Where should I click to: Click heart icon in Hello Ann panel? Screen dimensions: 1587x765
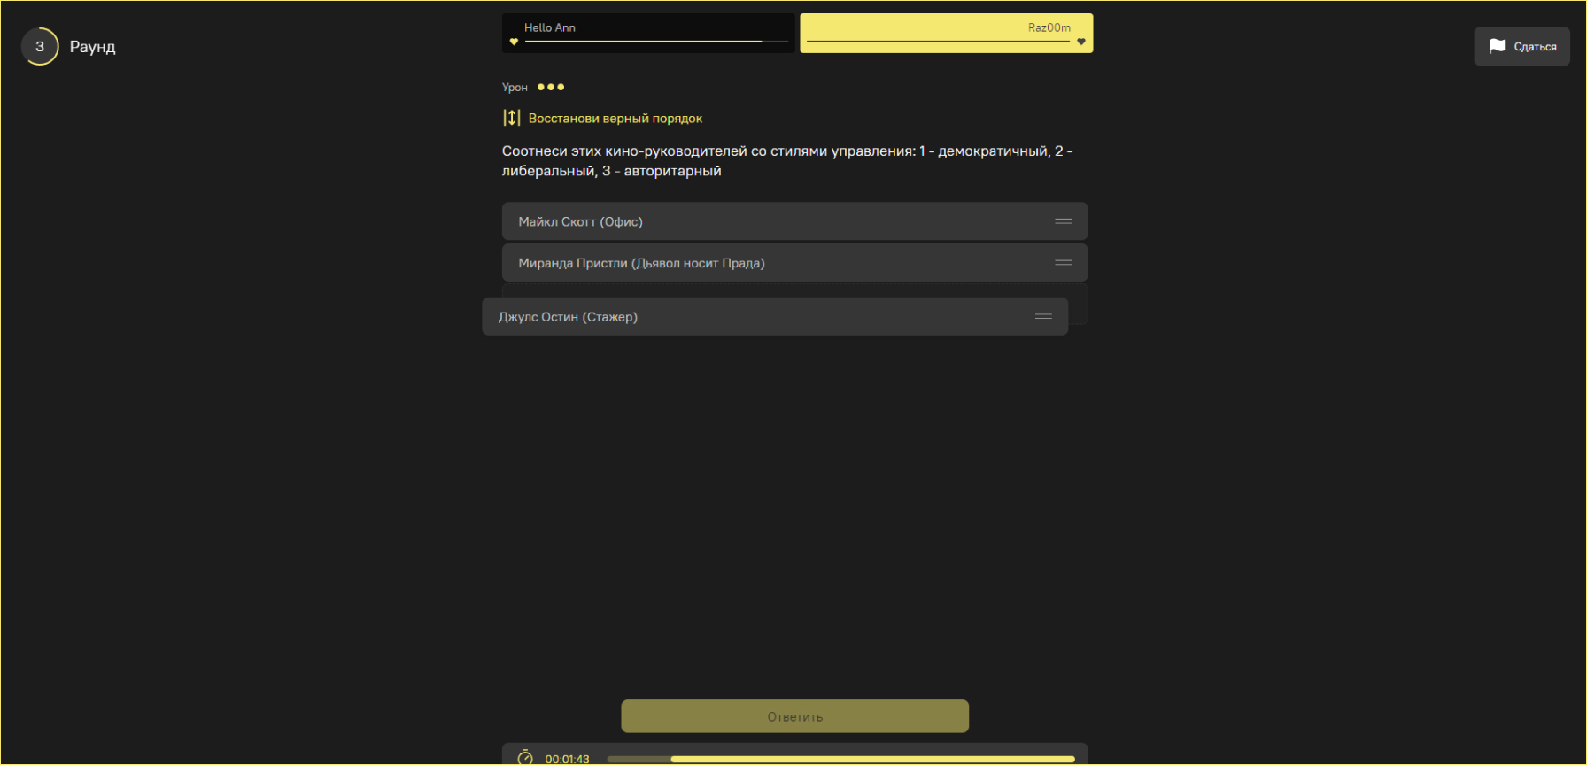point(514,42)
